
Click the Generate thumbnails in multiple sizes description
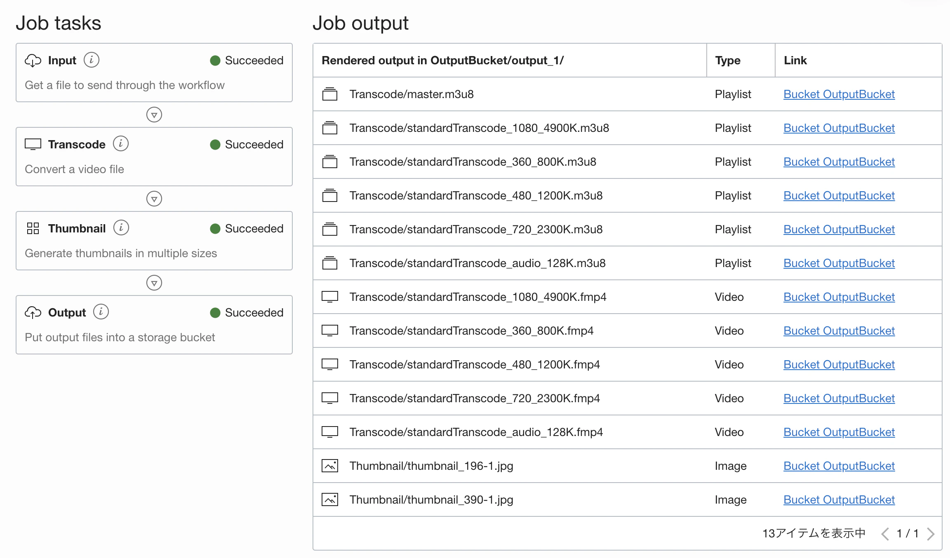(x=121, y=253)
